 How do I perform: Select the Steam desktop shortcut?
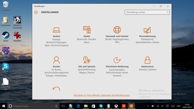pos(6,36)
